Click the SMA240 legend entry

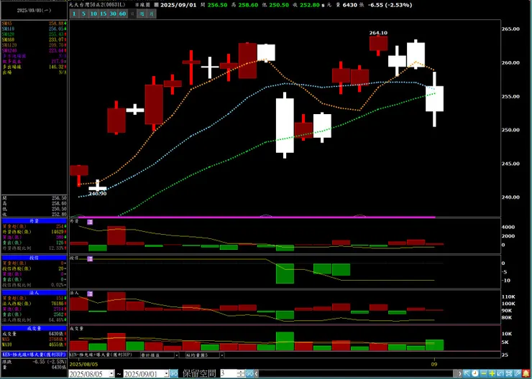pos(34,50)
